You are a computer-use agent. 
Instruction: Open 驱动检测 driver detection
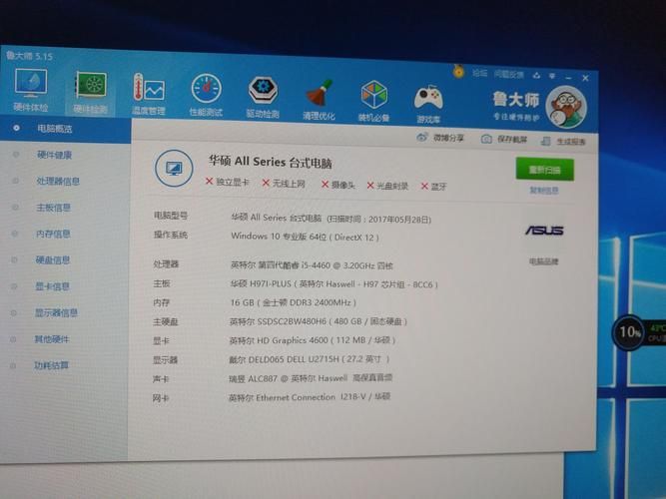263,97
